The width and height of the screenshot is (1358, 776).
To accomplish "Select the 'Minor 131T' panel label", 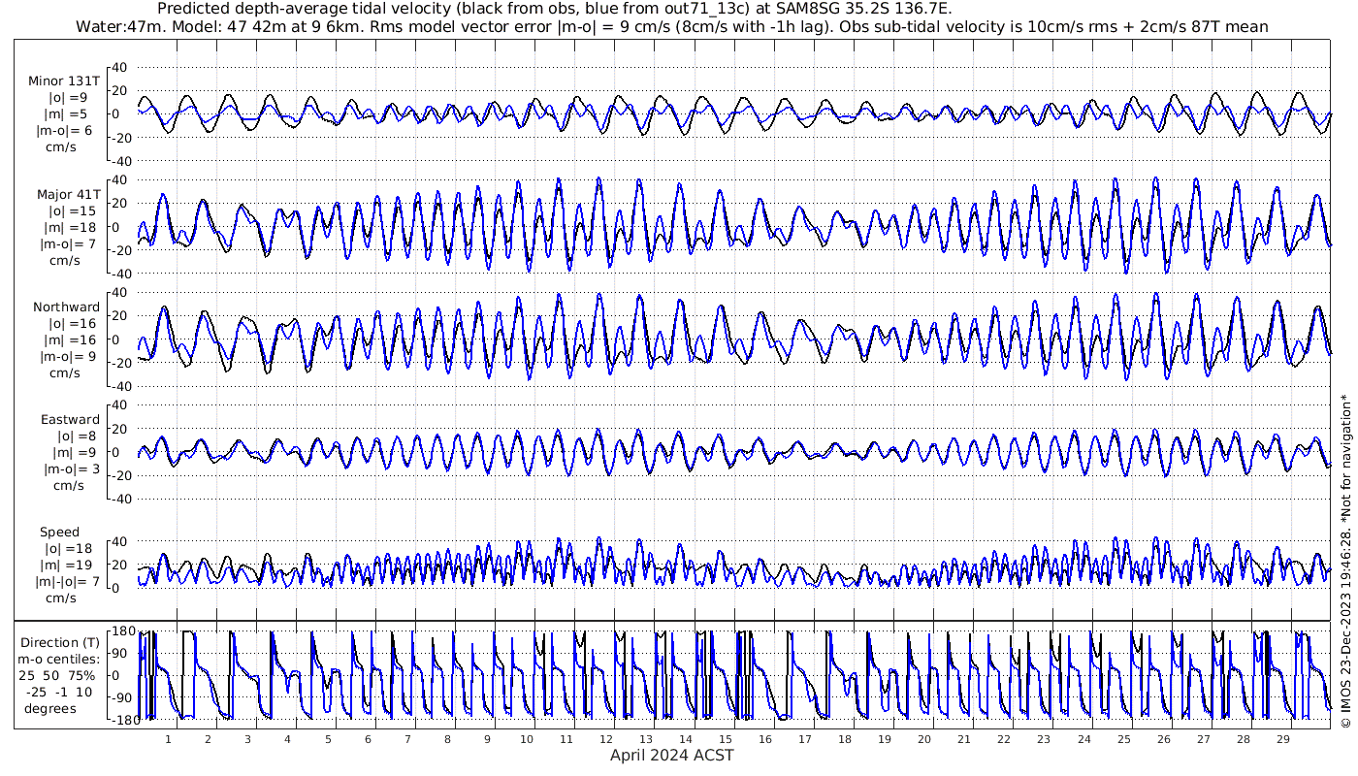I will point(64,81).
